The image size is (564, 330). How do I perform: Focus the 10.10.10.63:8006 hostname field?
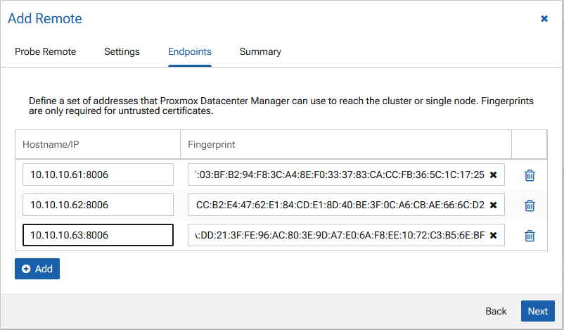(98, 235)
